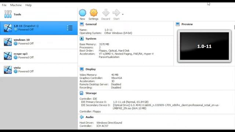Click the Audio section speaker icon
The height and width of the screenshot is (132, 235).
pos(82,117)
